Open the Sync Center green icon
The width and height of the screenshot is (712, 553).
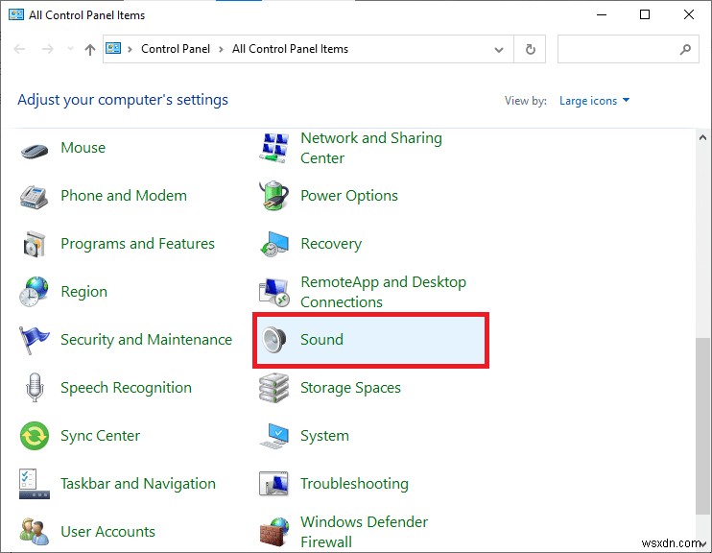(35, 436)
